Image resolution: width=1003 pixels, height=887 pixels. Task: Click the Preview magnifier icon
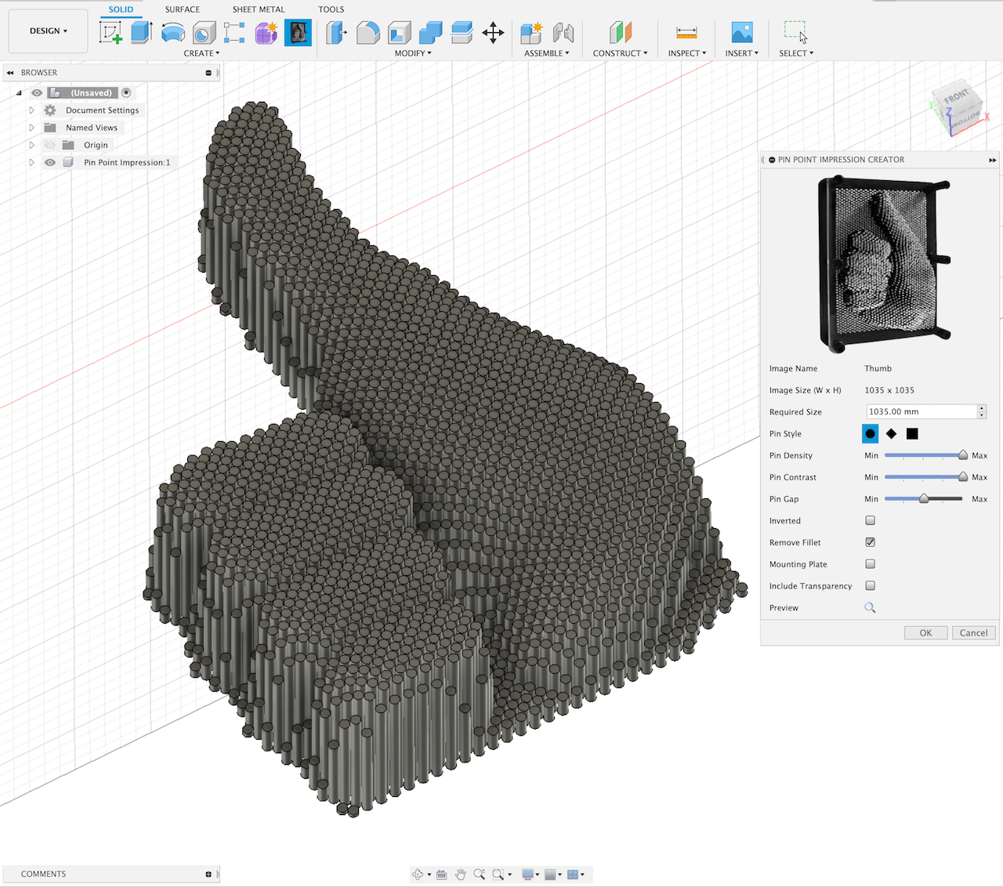(x=870, y=608)
